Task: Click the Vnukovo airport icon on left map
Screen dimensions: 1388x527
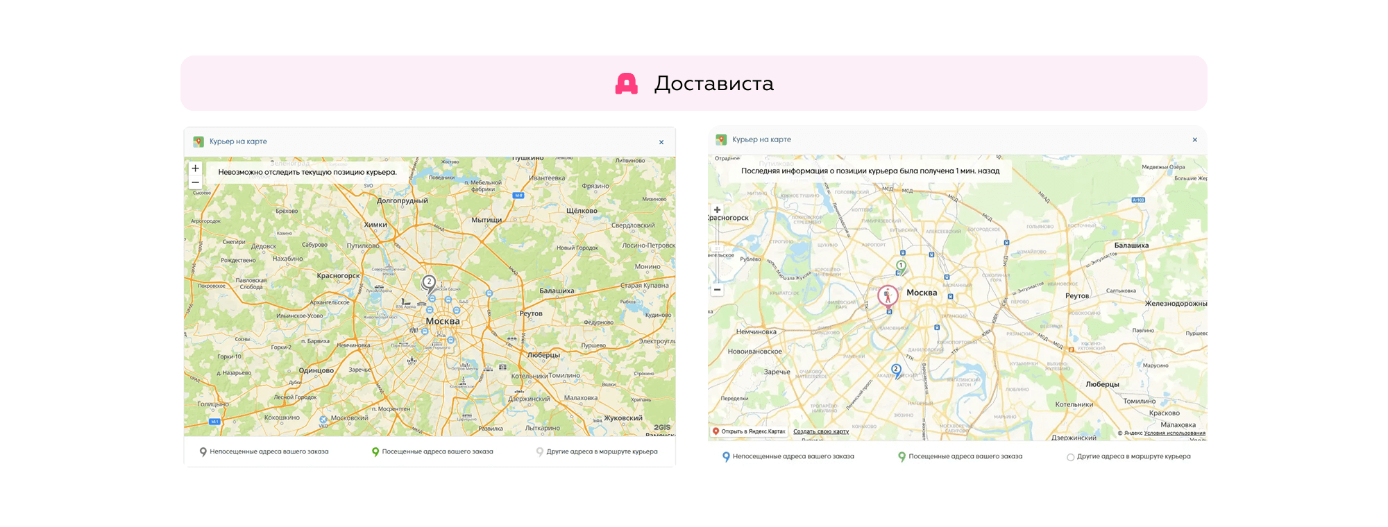Action: [x=323, y=420]
